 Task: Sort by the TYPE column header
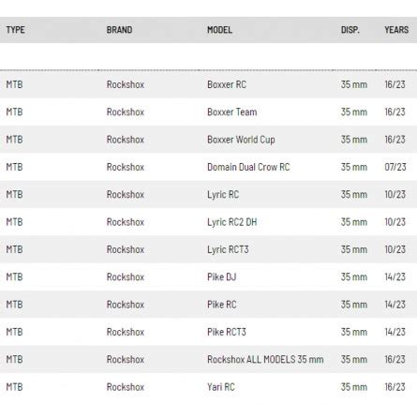[x=15, y=30]
